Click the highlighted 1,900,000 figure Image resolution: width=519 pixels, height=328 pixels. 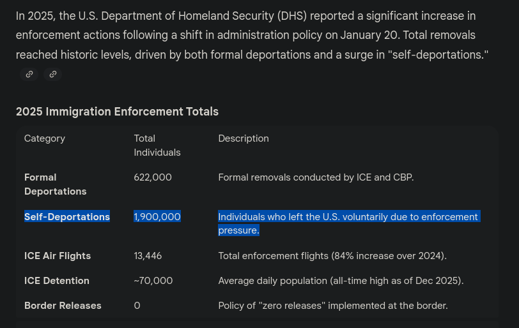tap(157, 217)
